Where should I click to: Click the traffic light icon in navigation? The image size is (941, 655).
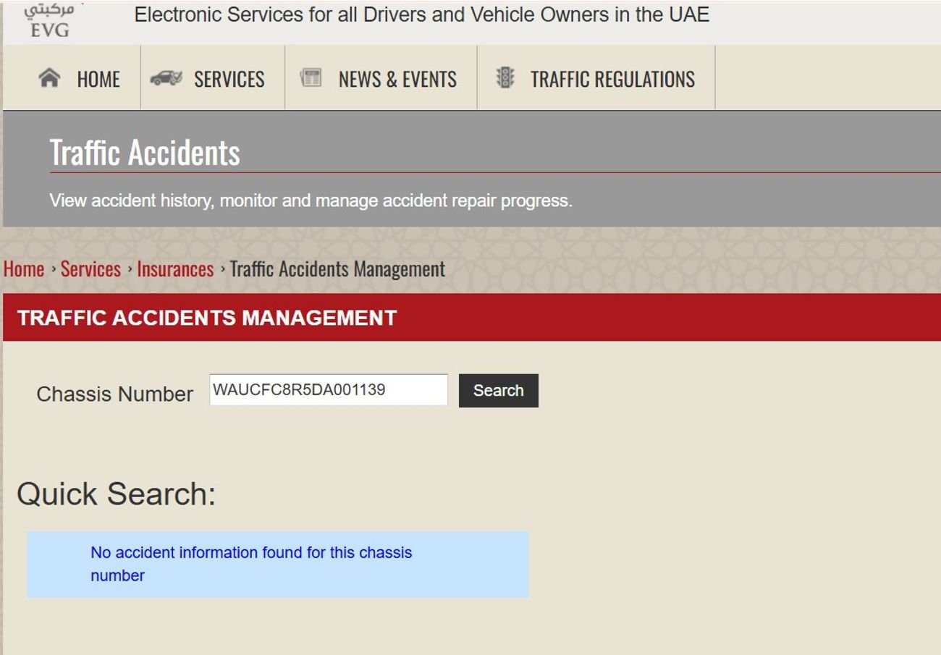point(505,78)
